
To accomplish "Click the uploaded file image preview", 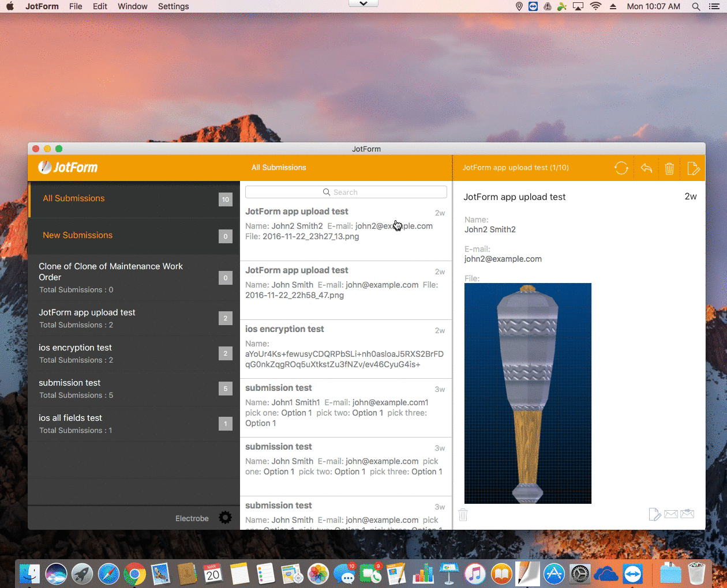I will click(x=527, y=393).
